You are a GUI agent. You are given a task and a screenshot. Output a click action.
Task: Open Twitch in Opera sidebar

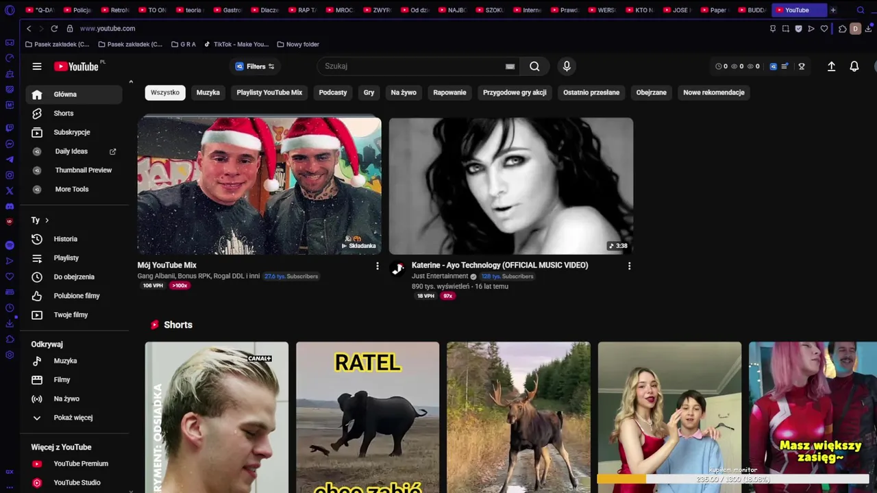[x=10, y=128]
